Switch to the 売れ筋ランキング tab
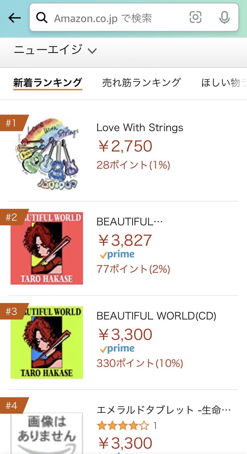Screen dimensions: 247x454 [141, 83]
